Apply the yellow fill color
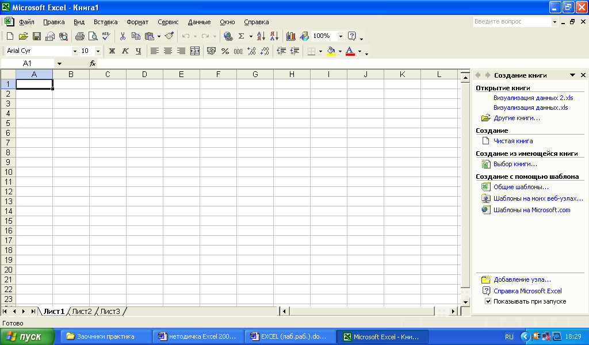 coord(331,51)
